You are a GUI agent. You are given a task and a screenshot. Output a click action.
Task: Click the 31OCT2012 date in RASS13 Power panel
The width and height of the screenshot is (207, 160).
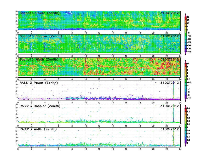(x=170, y=83)
